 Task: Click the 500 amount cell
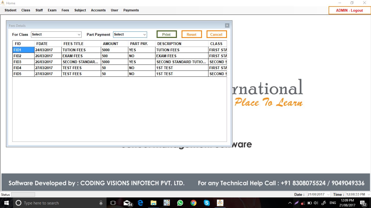(114, 56)
